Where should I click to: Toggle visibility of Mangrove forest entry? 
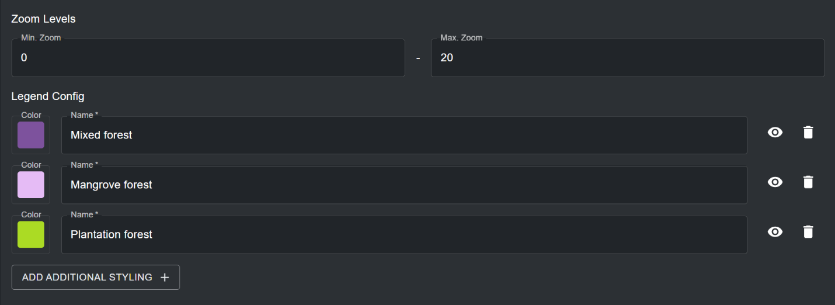(x=775, y=182)
